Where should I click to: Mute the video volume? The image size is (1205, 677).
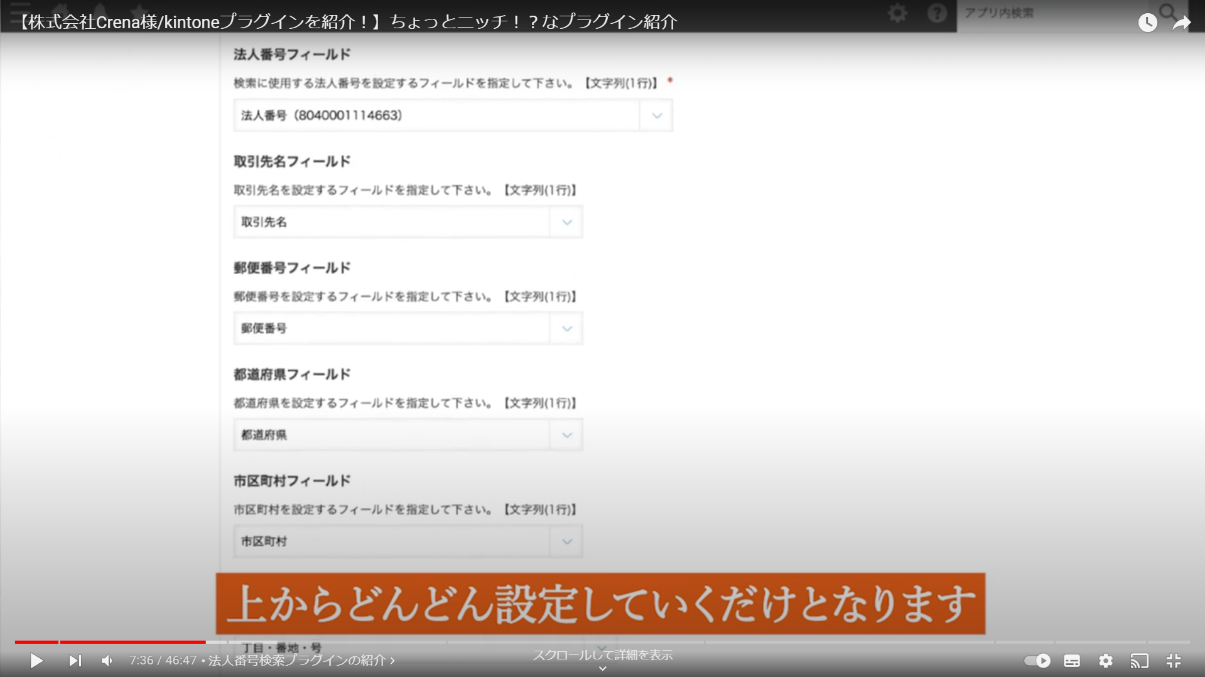pos(107,660)
